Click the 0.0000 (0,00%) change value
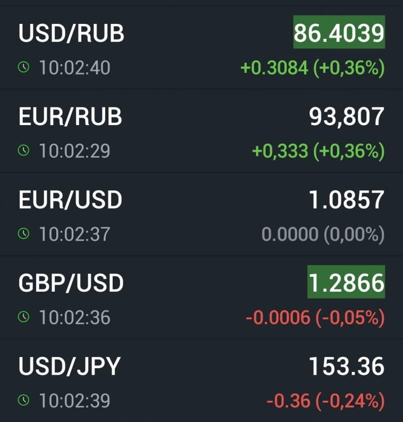 coord(323,234)
